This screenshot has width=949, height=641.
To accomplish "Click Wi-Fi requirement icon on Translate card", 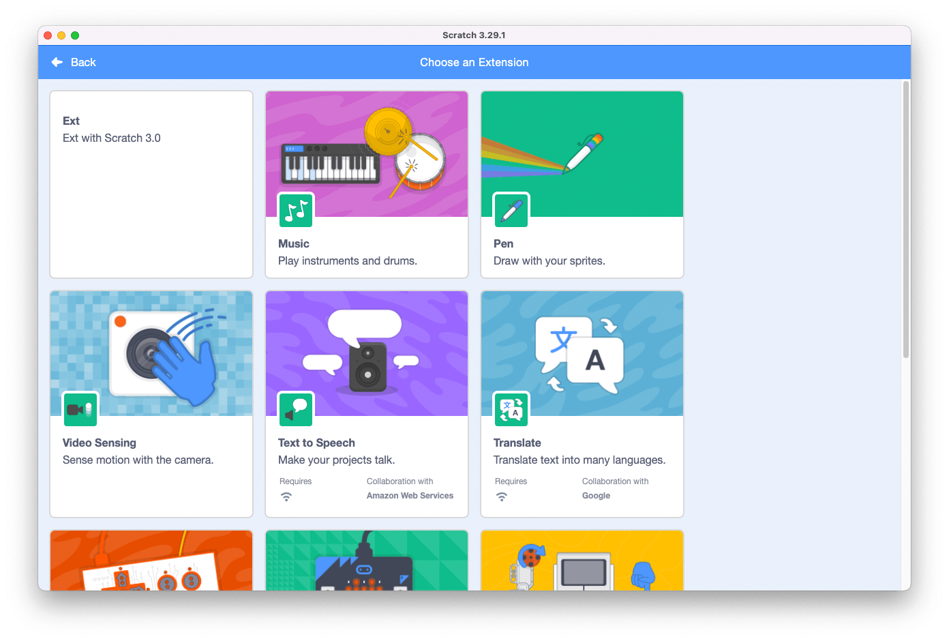I will (502, 497).
